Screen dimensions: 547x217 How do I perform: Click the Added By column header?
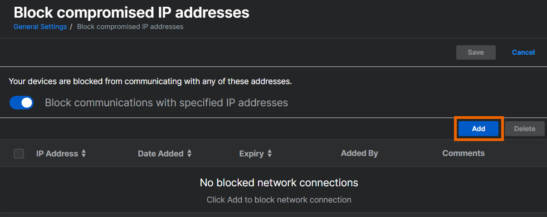tap(359, 153)
